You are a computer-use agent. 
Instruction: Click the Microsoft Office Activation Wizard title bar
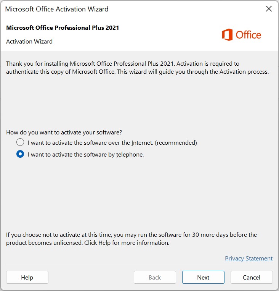pyautogui.click(x=130, y=9)
